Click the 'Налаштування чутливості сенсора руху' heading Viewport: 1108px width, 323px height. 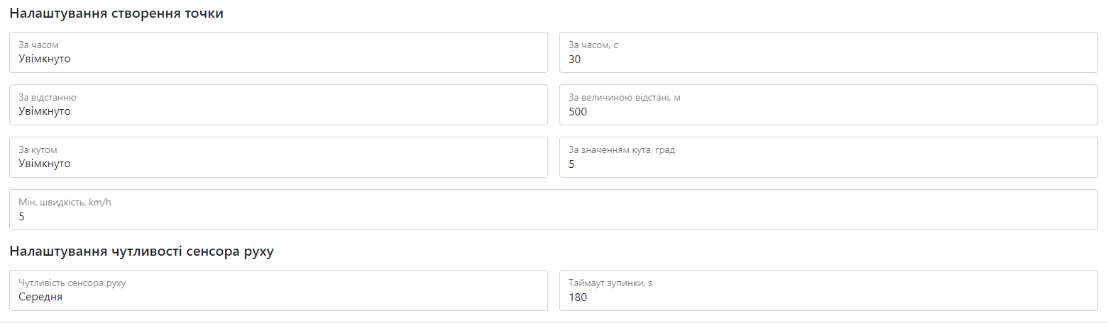pos(141,251)
